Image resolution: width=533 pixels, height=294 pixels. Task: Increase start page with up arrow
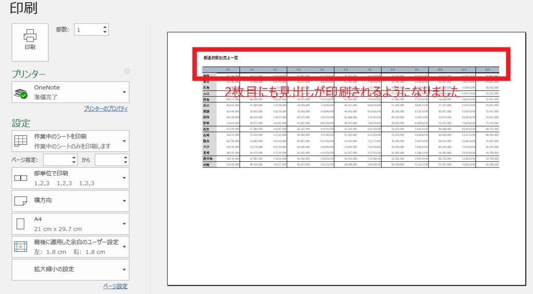(x=74, y=157)
